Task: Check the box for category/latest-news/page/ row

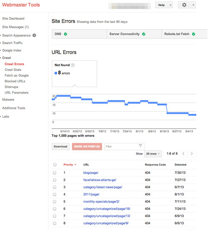Action: tap(54, 187)
